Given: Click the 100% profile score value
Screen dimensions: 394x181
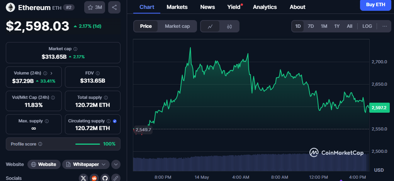Looking at the screenshot, I should (109, 144).
